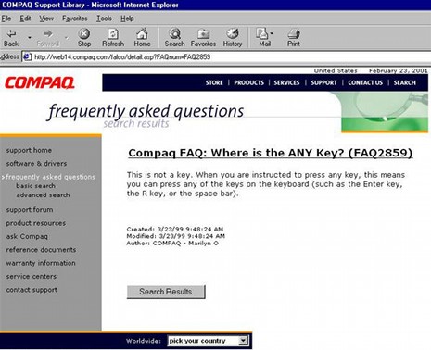
Task: Click the Search Results button
Action: click(x=166, y=292)
